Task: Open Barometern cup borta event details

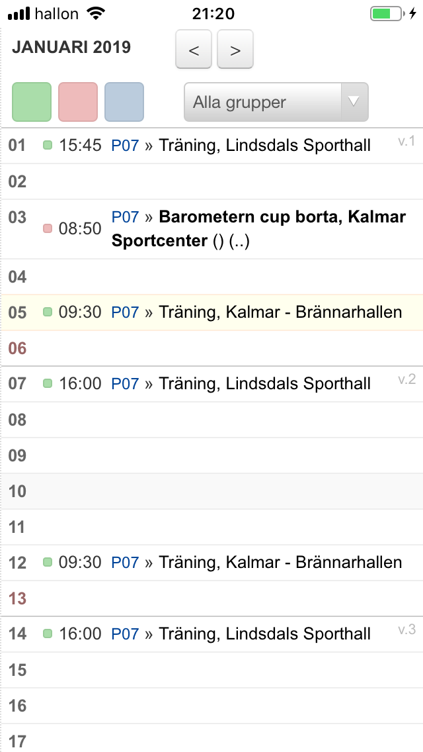Action: coord(258,229)
